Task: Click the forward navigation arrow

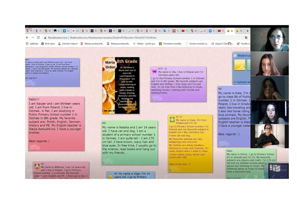Action: pos(32,38)
